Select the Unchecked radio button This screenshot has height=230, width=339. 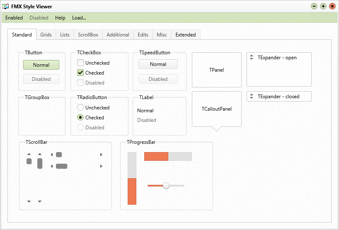(80, 107)
